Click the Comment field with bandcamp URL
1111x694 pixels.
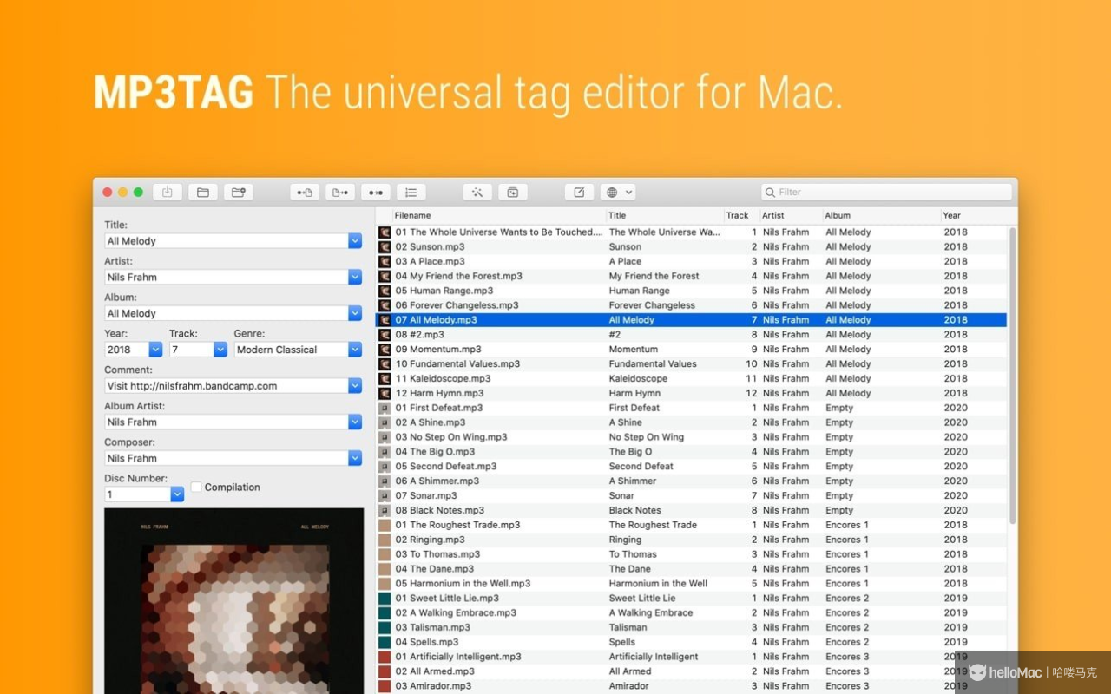point(227,386)
